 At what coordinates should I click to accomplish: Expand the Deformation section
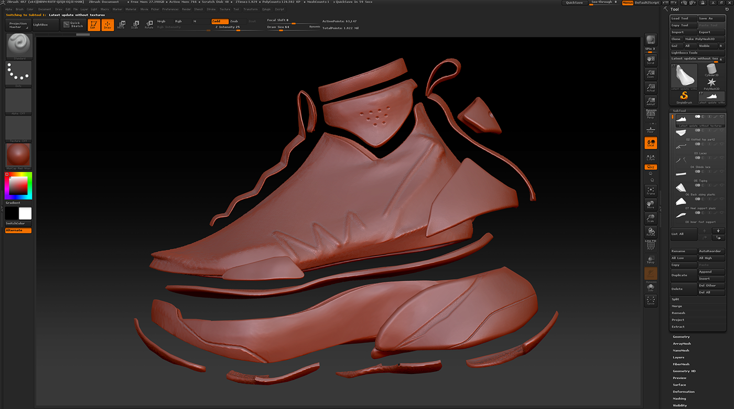click(685, 391)
